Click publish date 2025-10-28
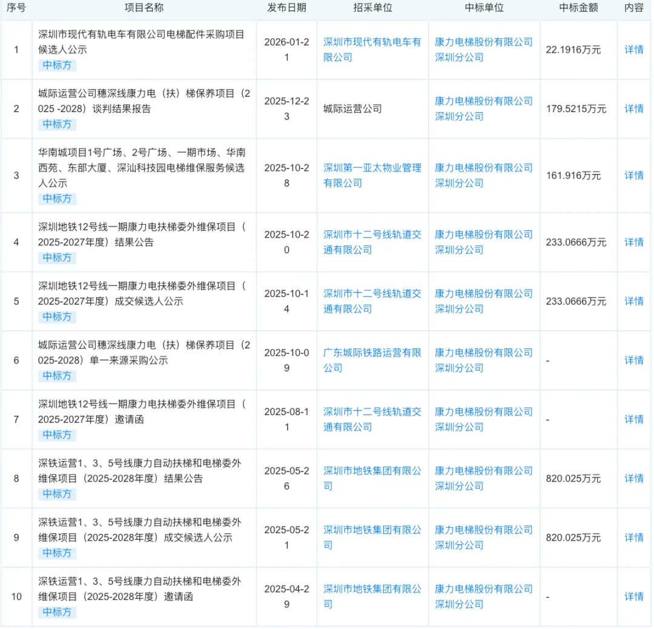The width and height of the screenshot is (654, 629). pos(286,176)
